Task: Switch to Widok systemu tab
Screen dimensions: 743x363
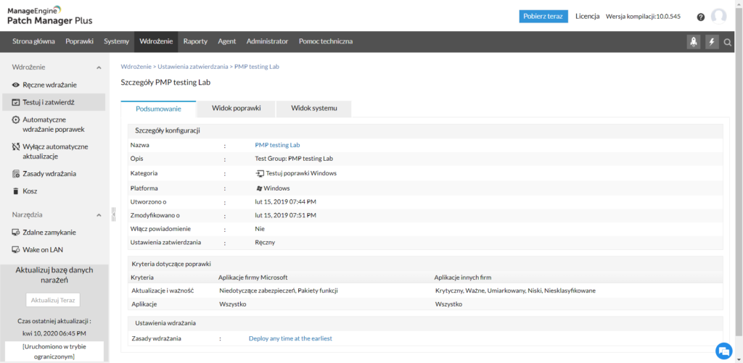Action: click(313, 109)
